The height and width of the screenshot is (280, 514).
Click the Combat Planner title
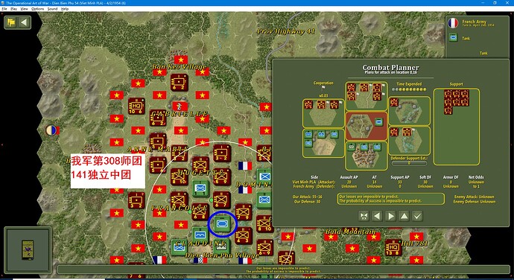[x=391, y=68]
